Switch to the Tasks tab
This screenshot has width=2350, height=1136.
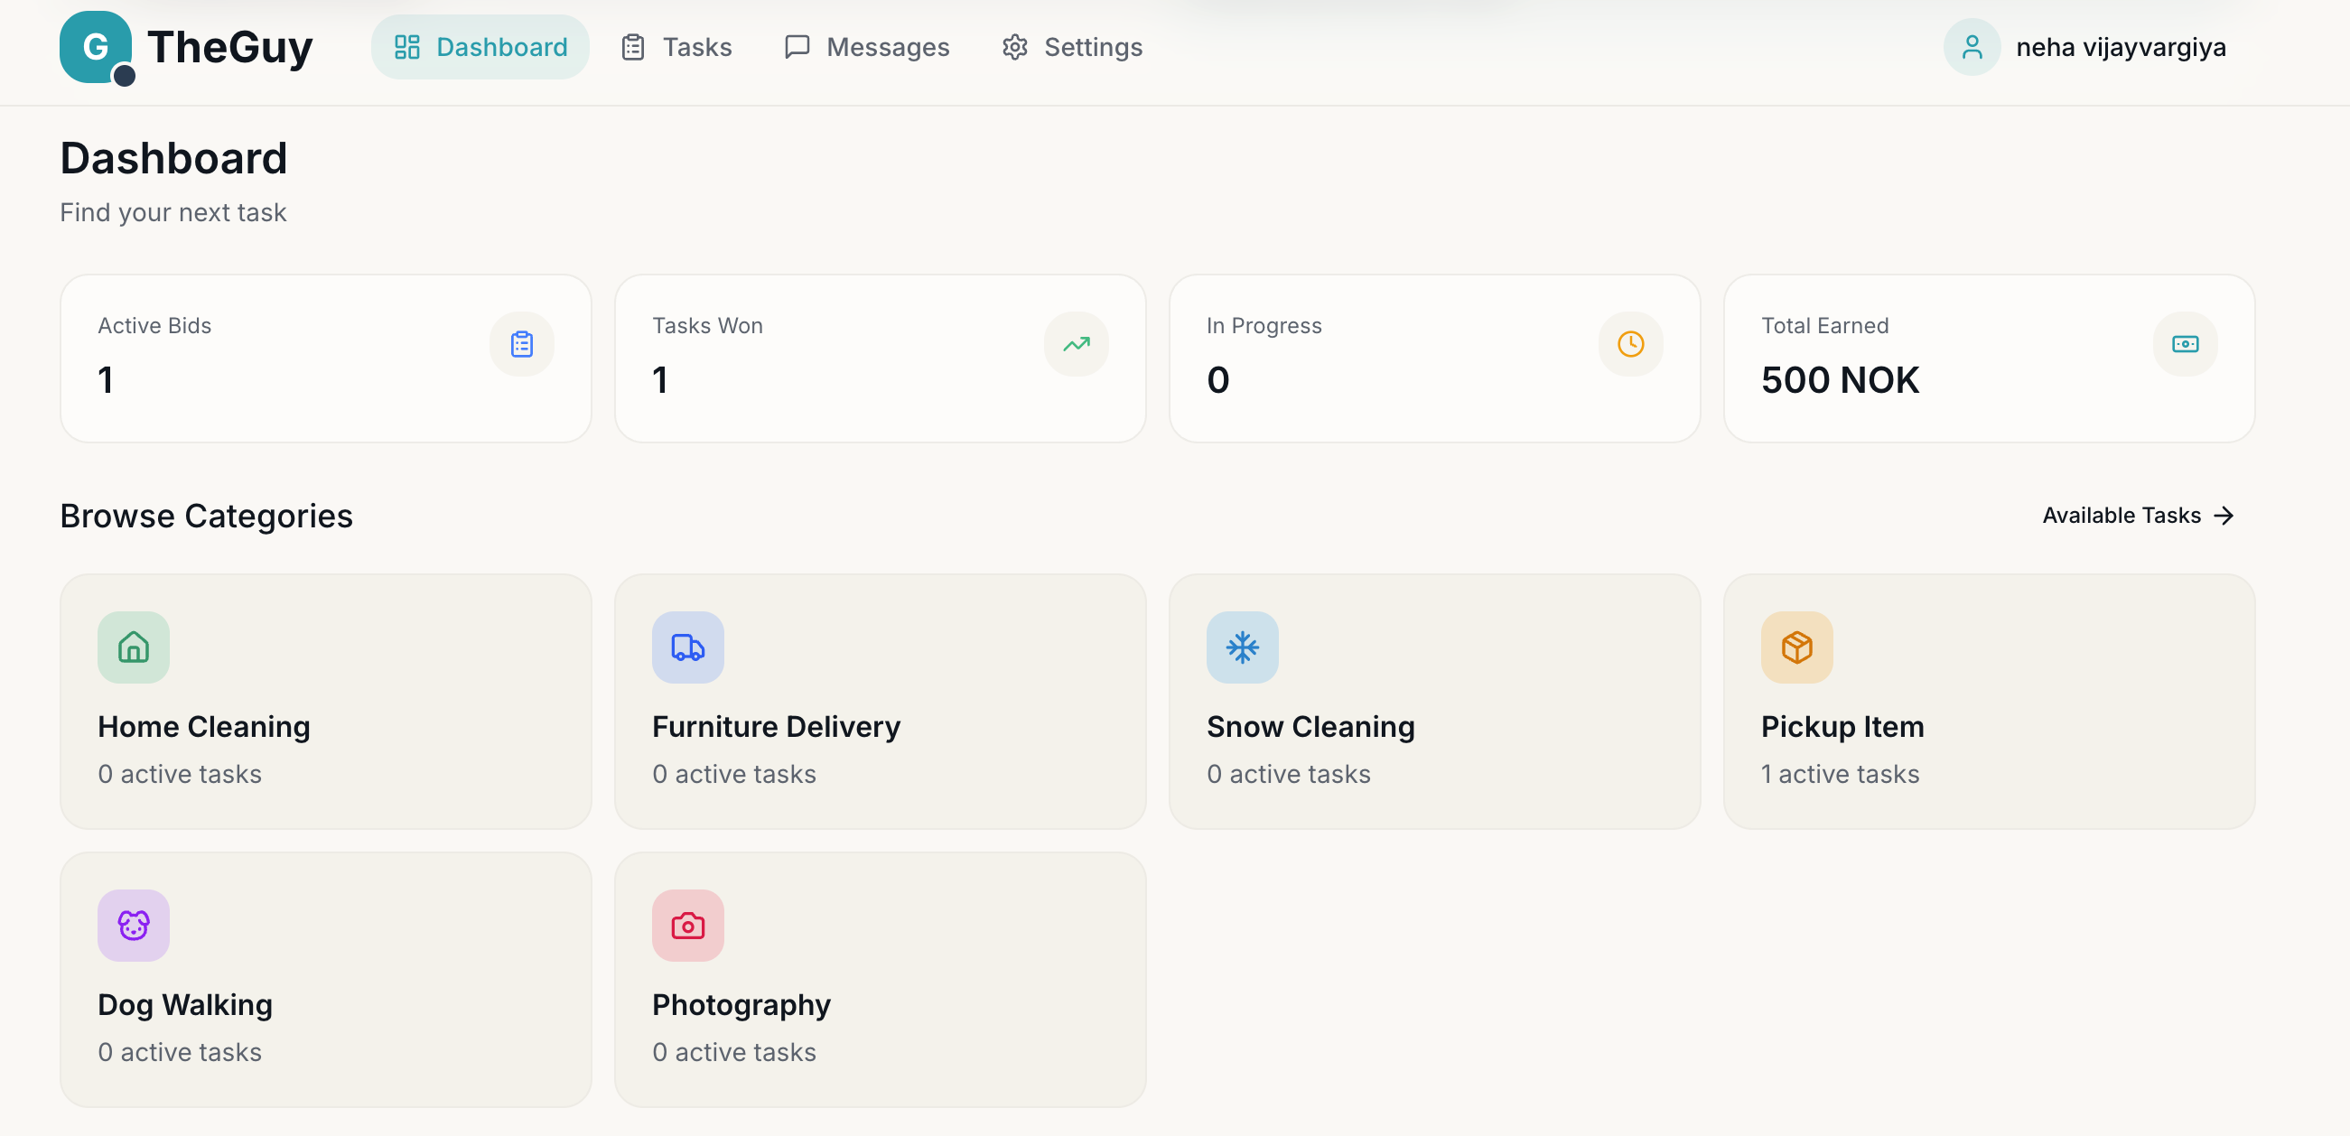tap(675, 47)
